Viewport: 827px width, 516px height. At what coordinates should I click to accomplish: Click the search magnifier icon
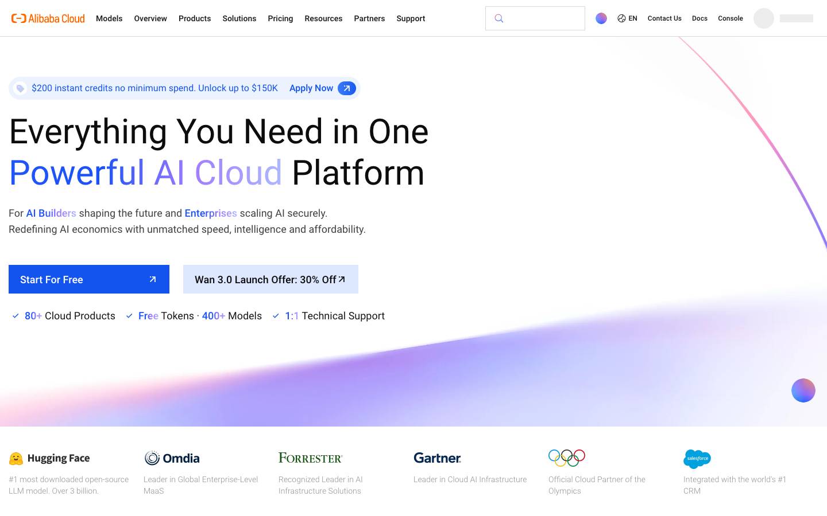click(499, 18)
